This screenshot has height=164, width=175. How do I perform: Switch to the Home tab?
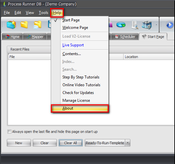(x=12, y=37)
